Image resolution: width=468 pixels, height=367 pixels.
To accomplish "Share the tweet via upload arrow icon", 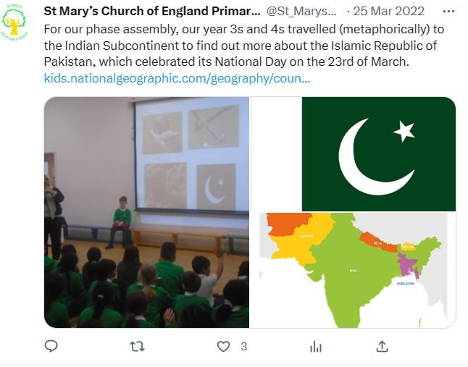I will click(x=382, y=347).
